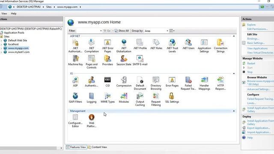This screenshot has width=274, height=154.
Task: Expand breadcrumb arrow after www.myapp.com
Action: click(x=80, y=7)
